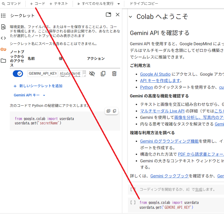The width and height of the screenshot is (224, 214).
Task: Toggle visibility of the secret value
Action: coord(92,74)
